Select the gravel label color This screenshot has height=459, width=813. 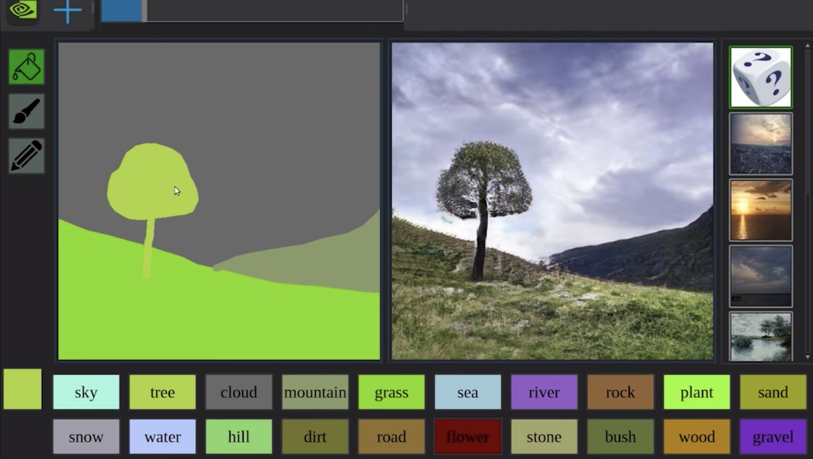click(x=773, y=437)
